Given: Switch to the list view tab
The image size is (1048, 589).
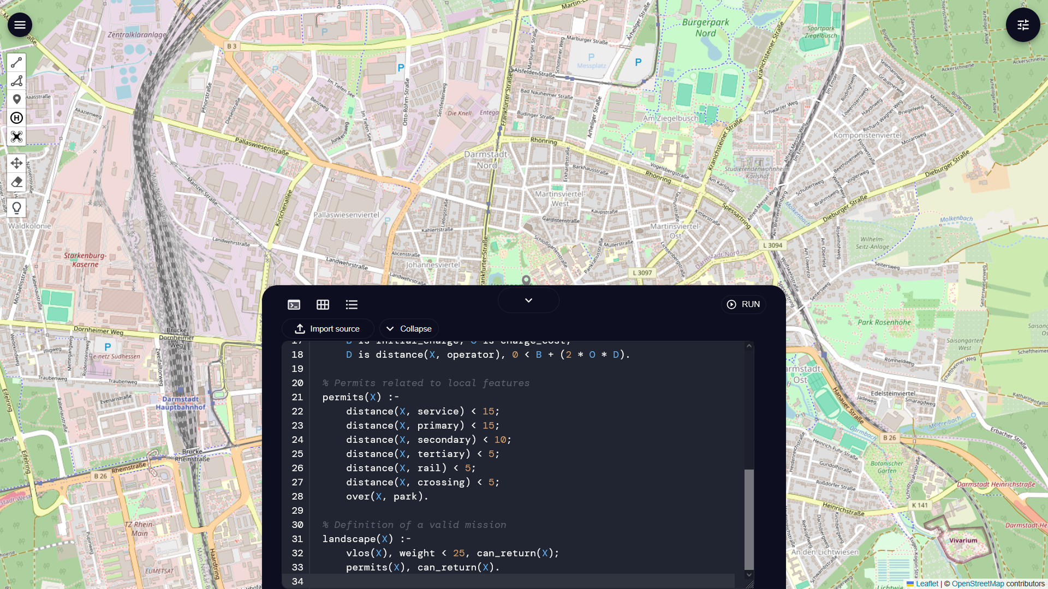Looking at the screenshot, I should click(x=352, y=305).
